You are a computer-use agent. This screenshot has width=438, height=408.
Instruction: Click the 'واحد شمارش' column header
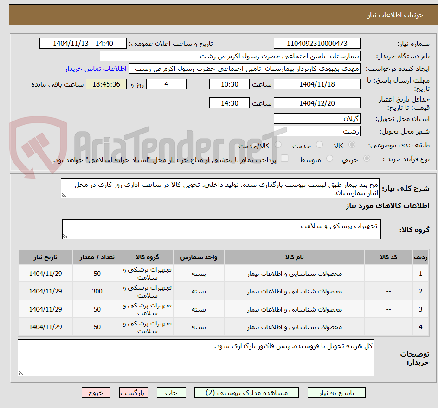tap(199, 257)
